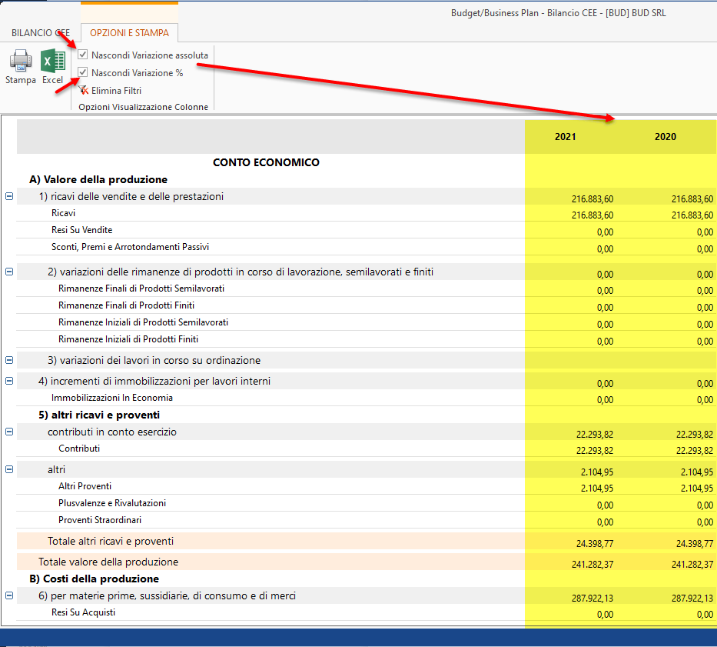Click the 'A) Valore della produzione' heading
717x647 pixels.
point(98,179)
